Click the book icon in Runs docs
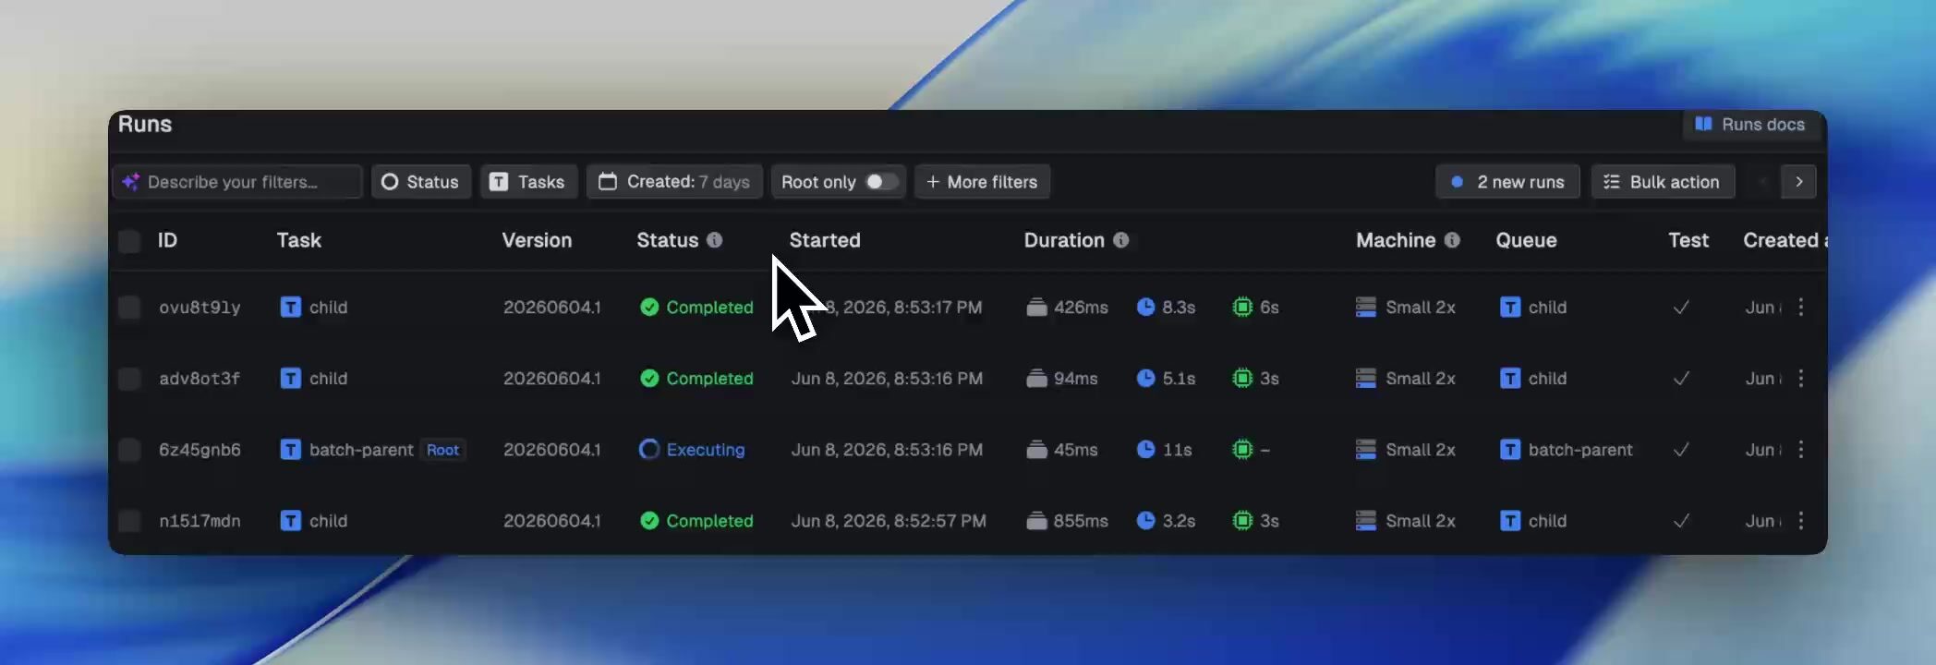The image size is (1936, 665). [x=1703, y=124]
